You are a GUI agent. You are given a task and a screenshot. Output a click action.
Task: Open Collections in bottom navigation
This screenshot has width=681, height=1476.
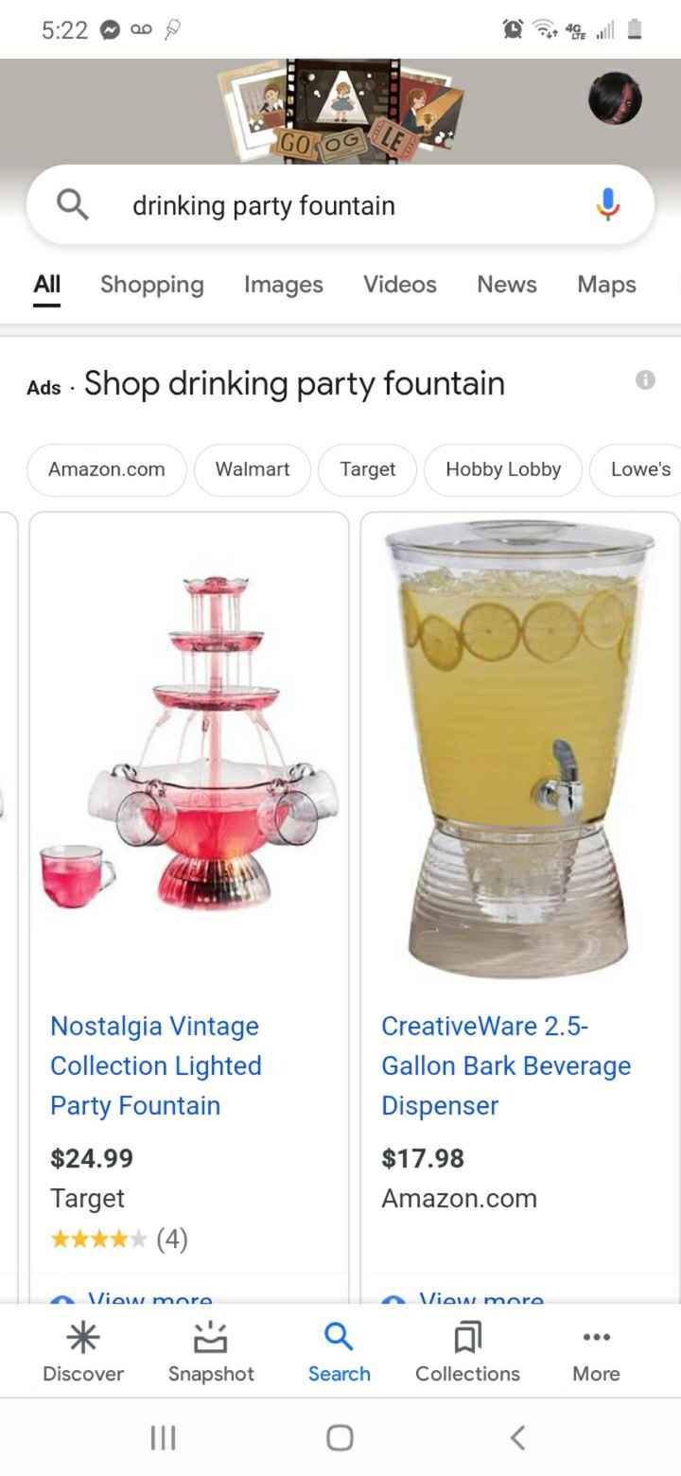(x=467, y=1351)
